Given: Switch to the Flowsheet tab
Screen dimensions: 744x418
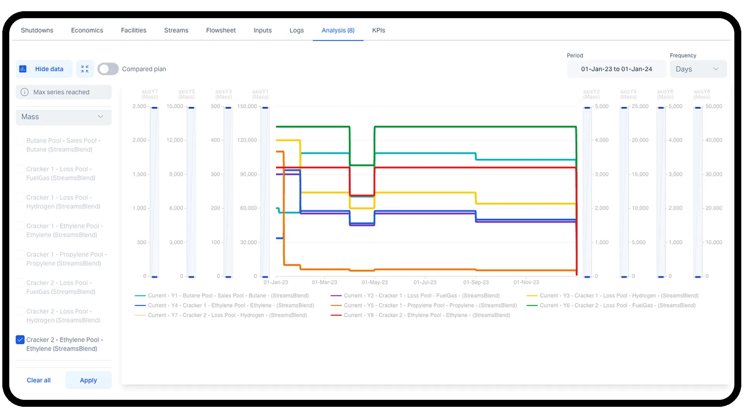Looking at the screenshot, I should pyautogui.click(x=221, y=30).
